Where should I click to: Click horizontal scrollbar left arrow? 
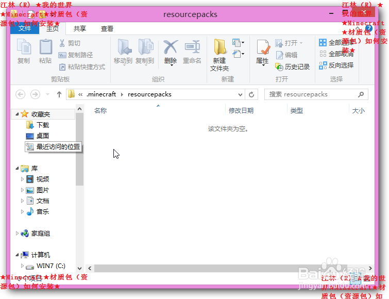tap(90, 268)
